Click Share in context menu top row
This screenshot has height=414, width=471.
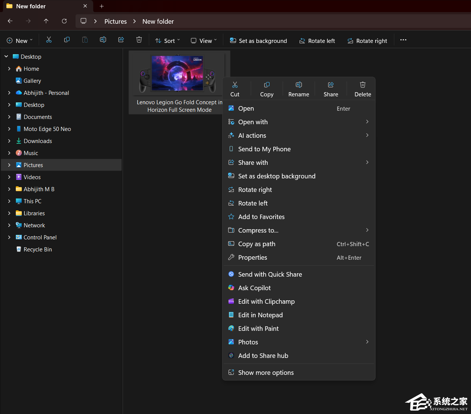(x=331, y=89)
